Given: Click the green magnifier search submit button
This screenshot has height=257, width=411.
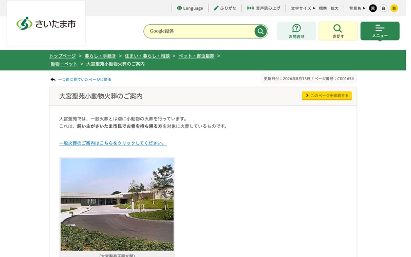Looking at the screenshot, I should 260,31.
